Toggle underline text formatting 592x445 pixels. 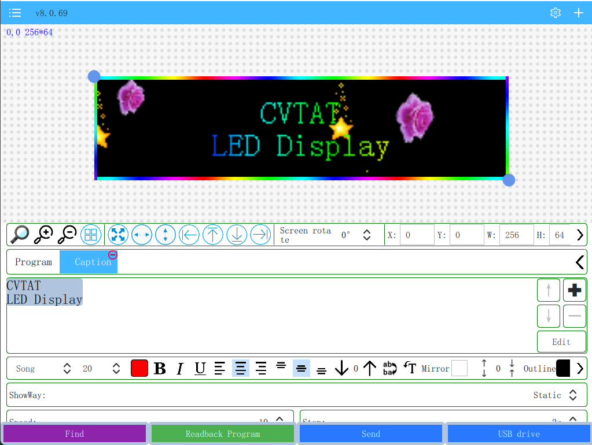tap(200, 368)
